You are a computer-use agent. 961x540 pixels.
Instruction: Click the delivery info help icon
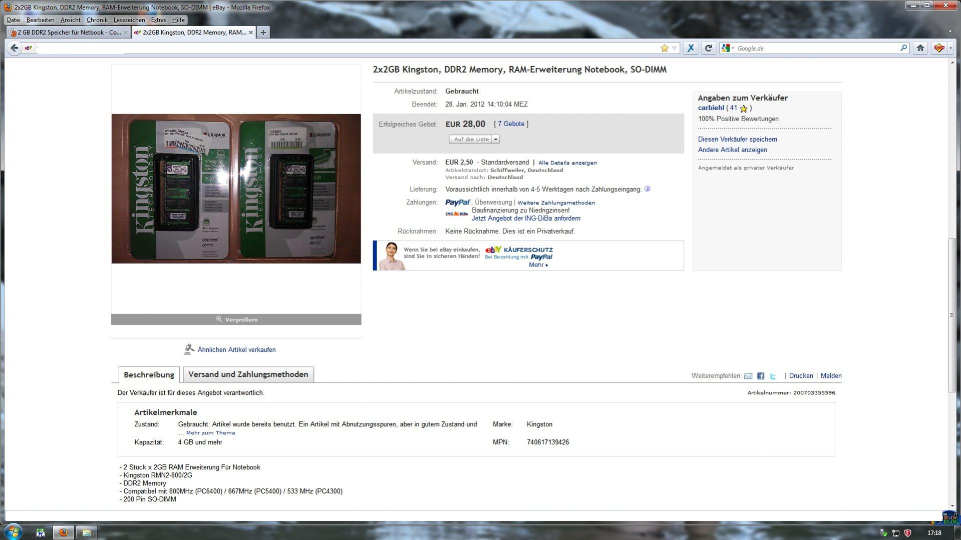click(647, 189)
